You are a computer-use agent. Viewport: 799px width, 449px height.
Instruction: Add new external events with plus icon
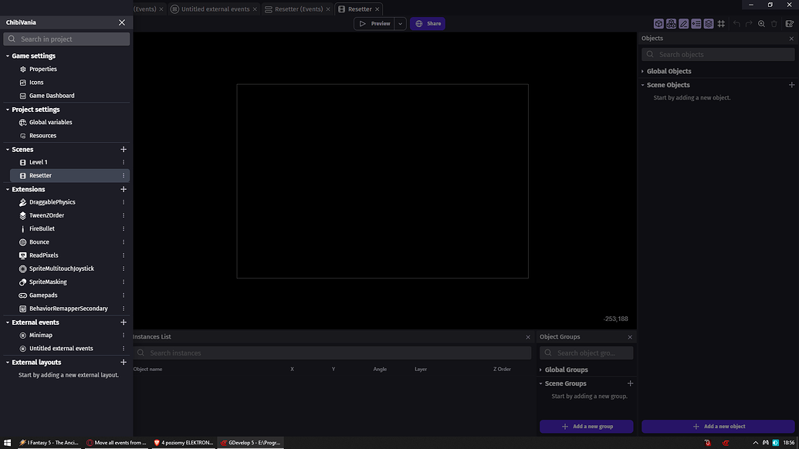(124, 322)
